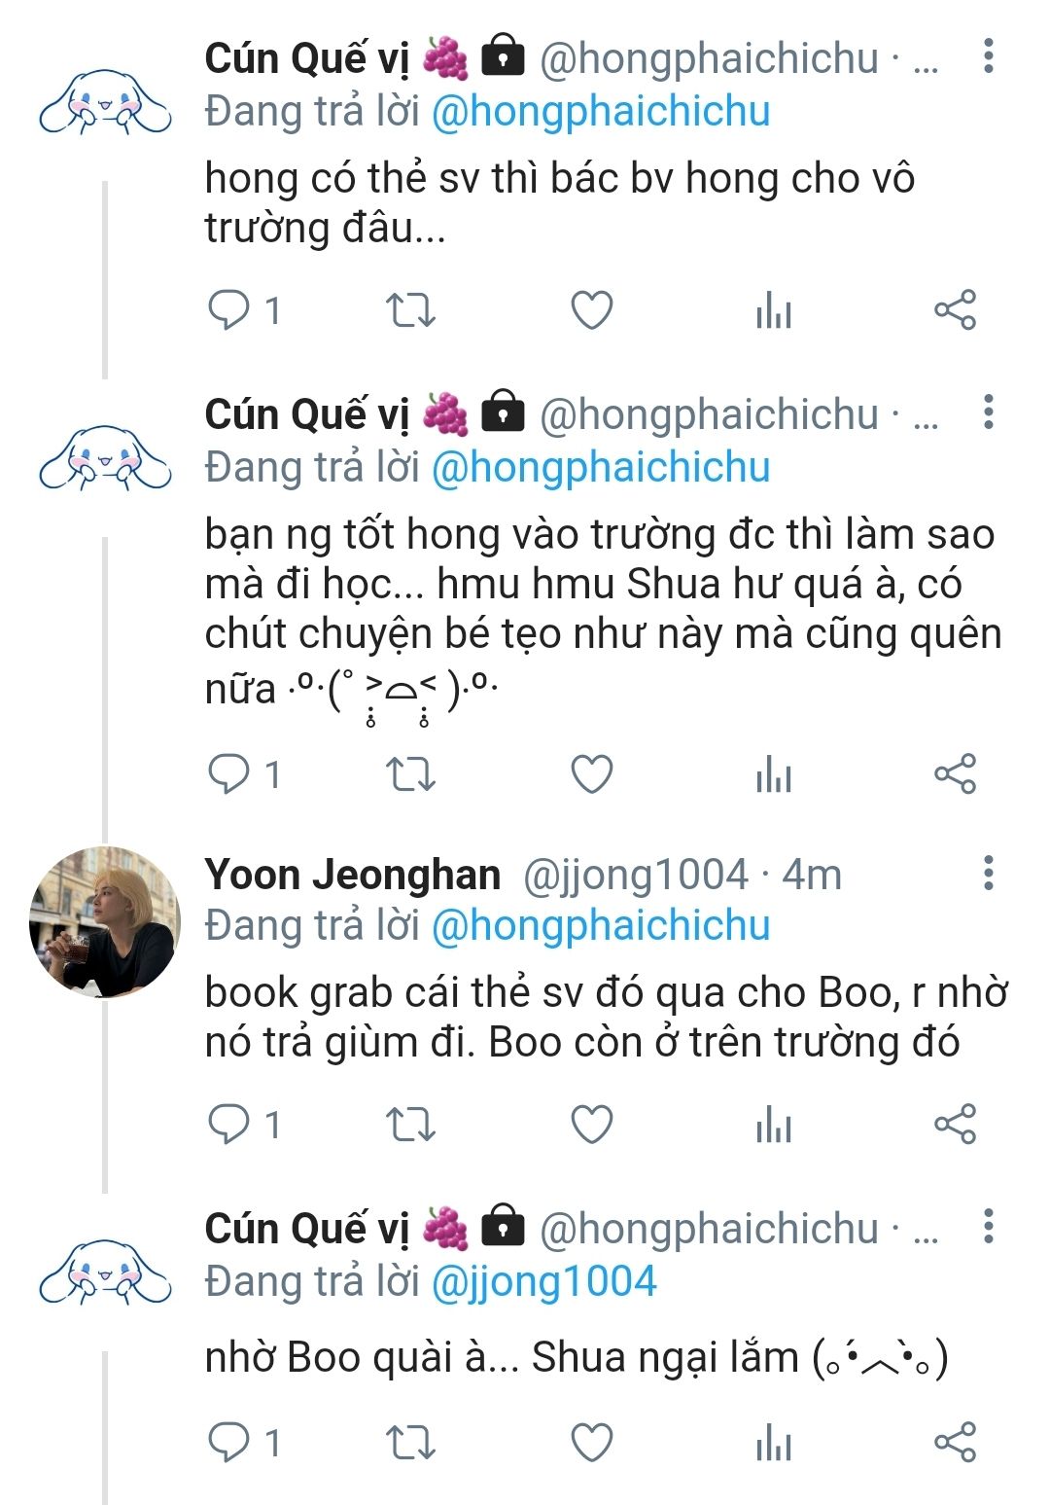
Task: Toggle retweet on Yoon Jeonghan's tweet
Action: tap(410, 1124)
